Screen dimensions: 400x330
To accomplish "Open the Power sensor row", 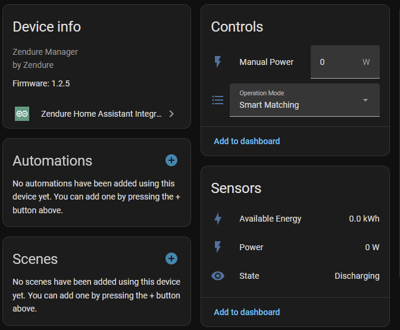I will point(295,247).
